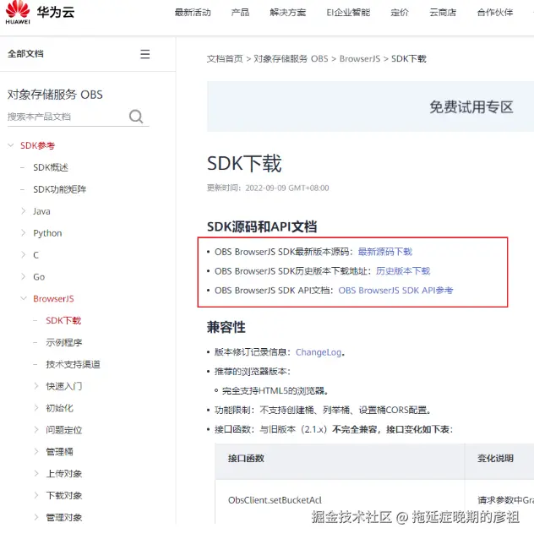Image resolution: width=534 pixels, height=539 pixels.
Task: Click 对象存储服务 OBS breadcrumb link
Action: (x=291, y=59)
